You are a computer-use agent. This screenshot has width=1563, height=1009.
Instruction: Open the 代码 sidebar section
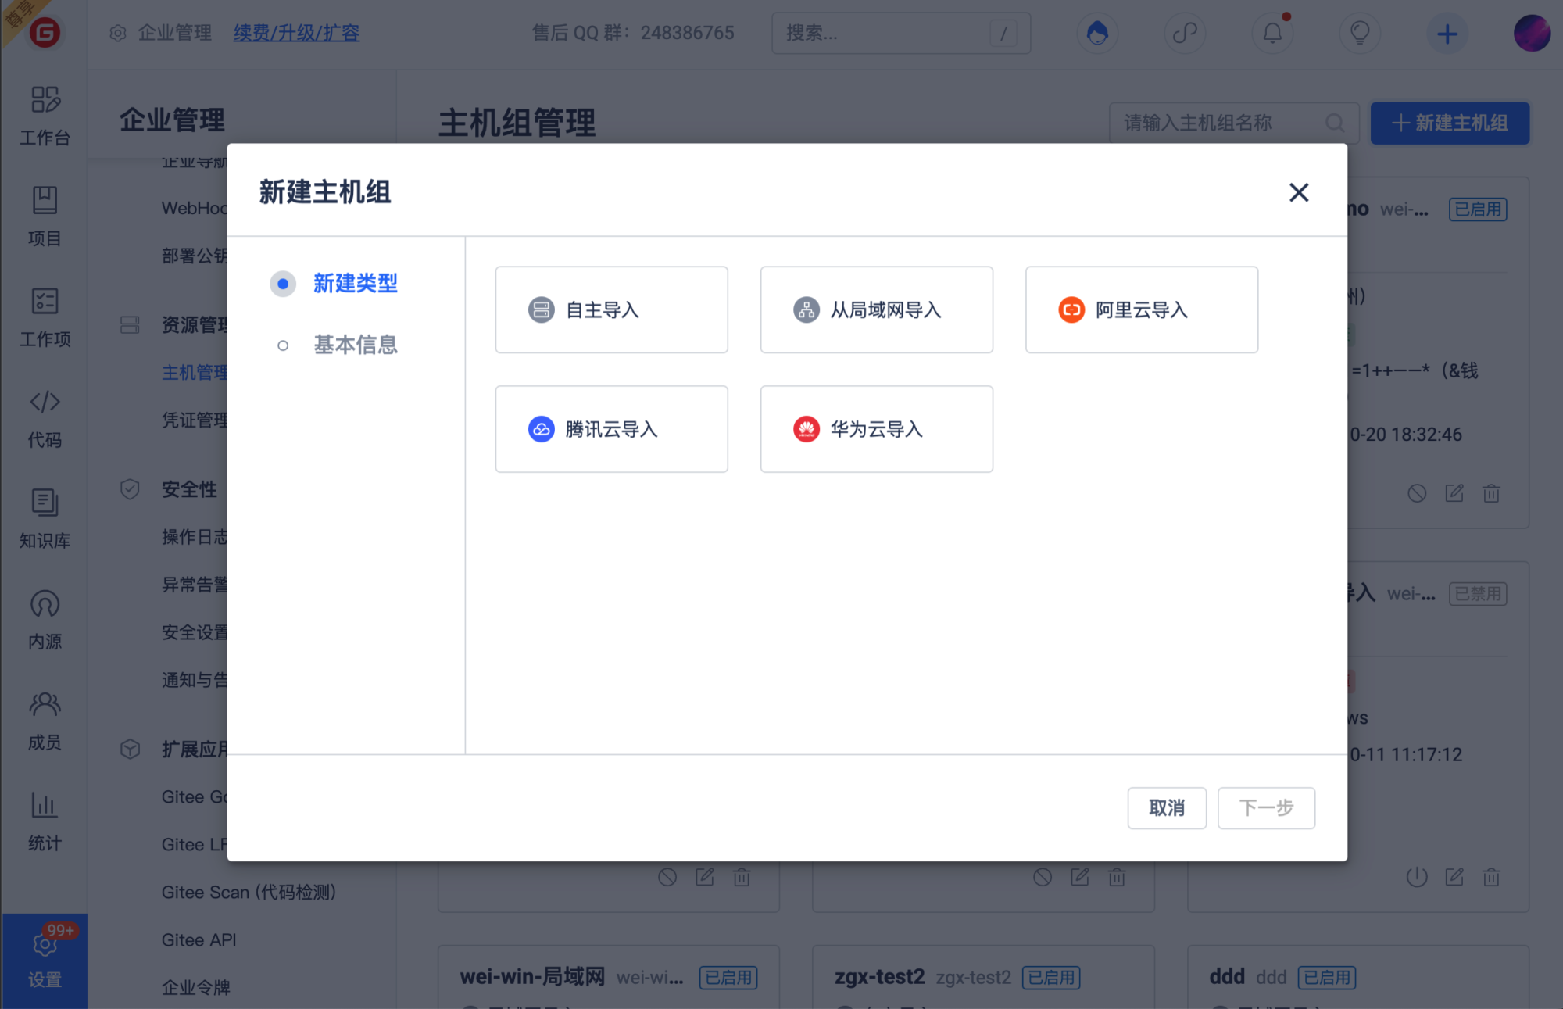click(45, 418)
